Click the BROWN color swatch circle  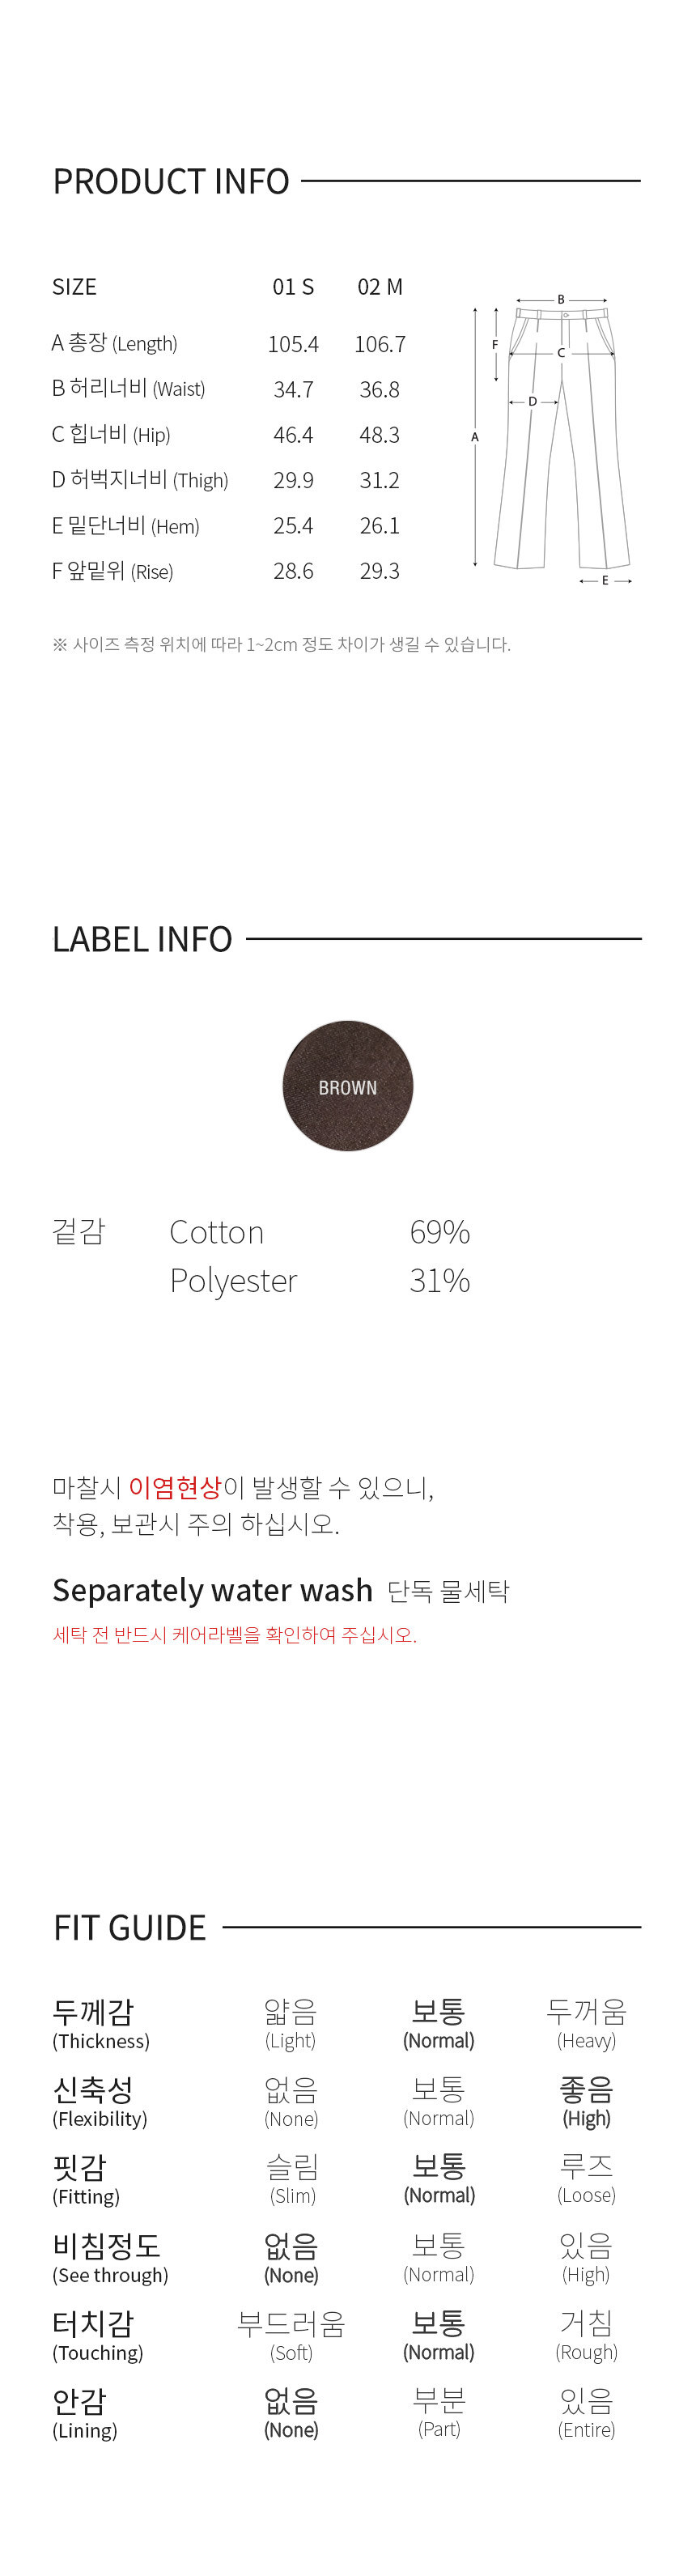pyautogui.click(x=347, y=1086)
